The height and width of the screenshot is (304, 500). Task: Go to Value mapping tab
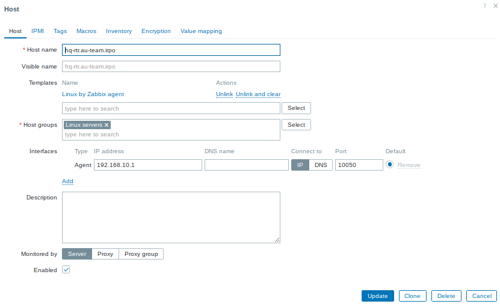(x=201, y=31)
